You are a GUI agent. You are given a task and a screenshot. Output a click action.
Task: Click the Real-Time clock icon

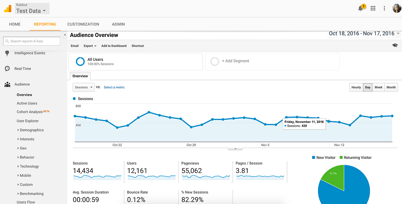click(x=7, y=69)
